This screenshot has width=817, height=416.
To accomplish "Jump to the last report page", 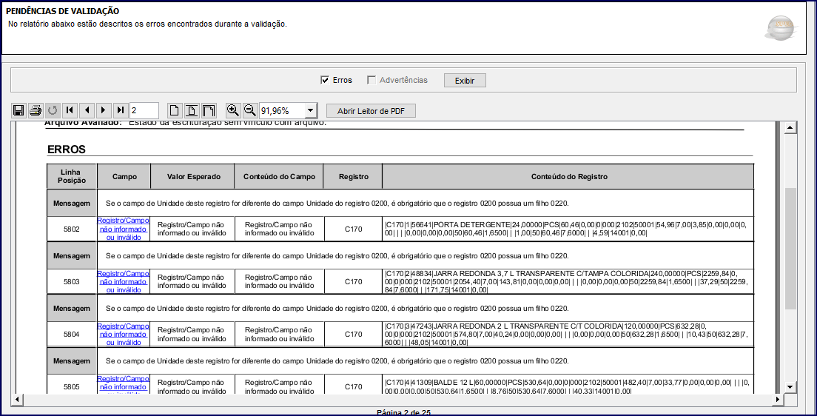I will [x=121, y=110].
